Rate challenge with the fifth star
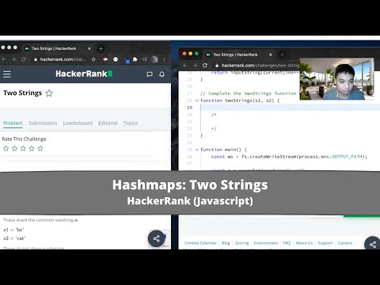The height and width of the screenshot is (285, 380). pyautogui.click(x=40, y=148)
